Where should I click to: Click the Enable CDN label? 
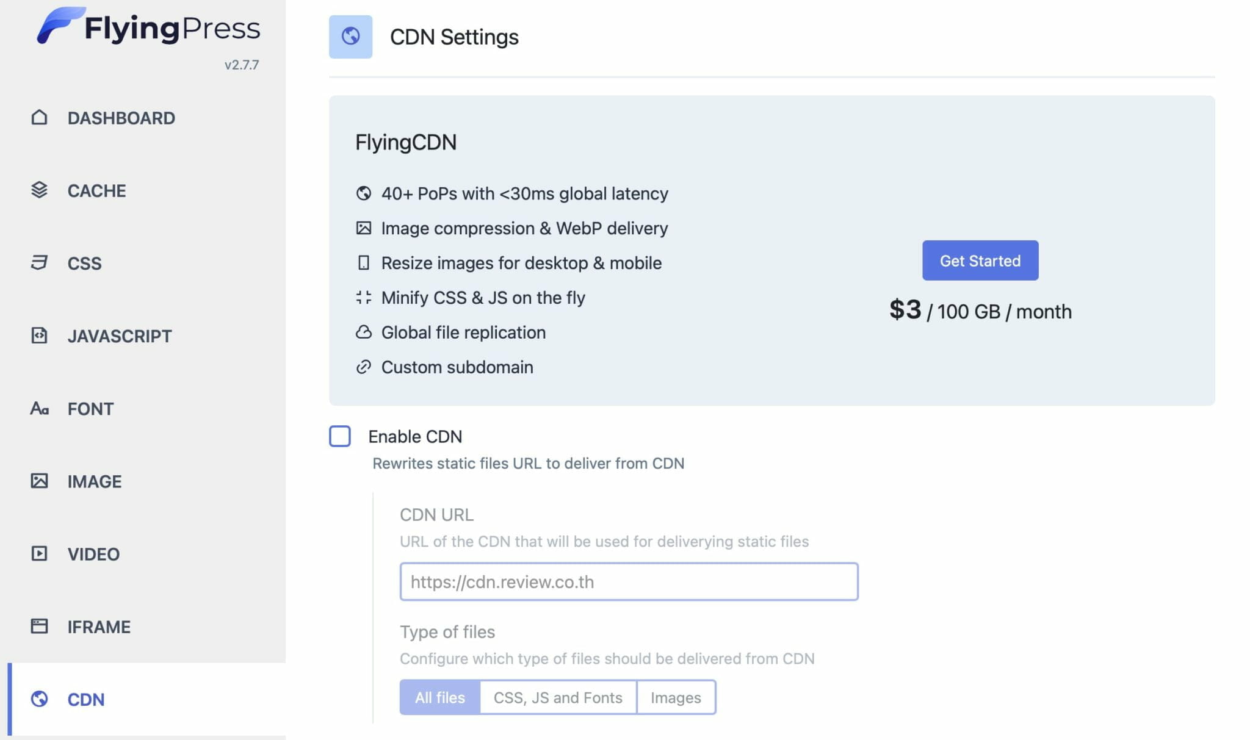tap(416, 436)
